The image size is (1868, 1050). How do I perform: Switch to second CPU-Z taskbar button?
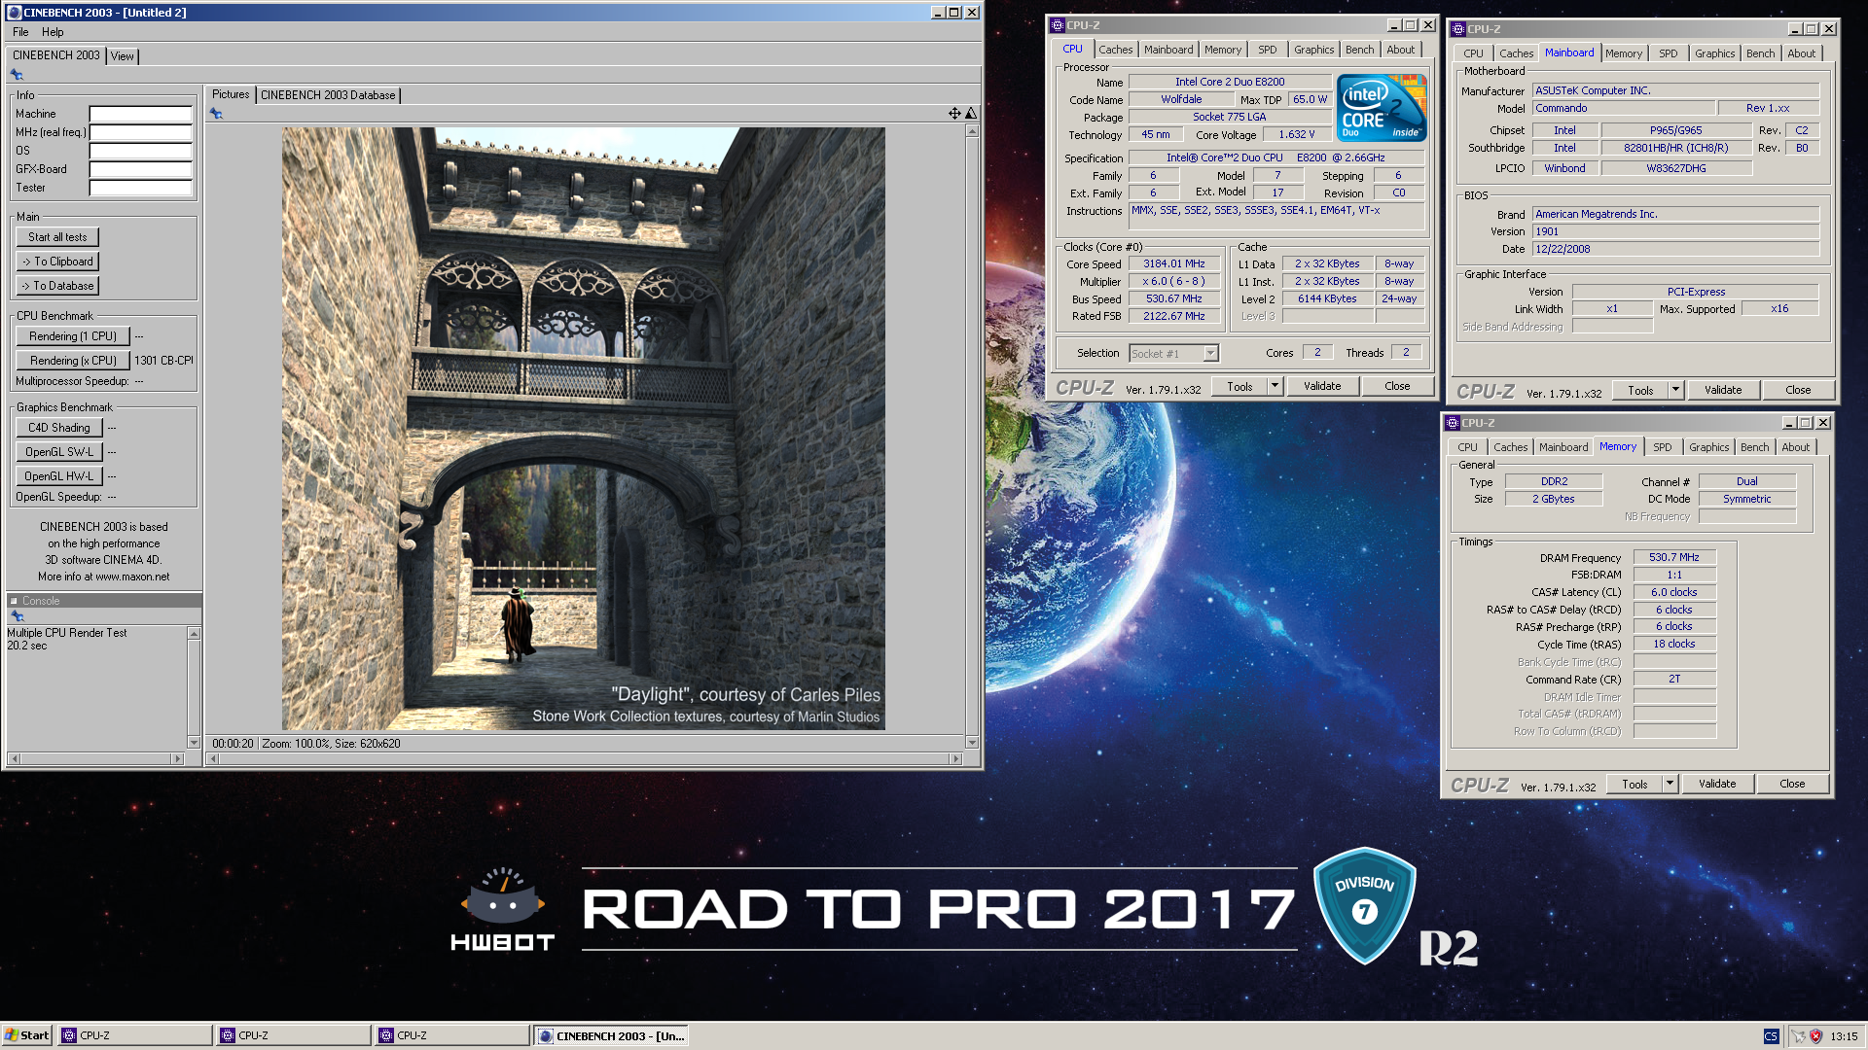tap(293, 1035)
